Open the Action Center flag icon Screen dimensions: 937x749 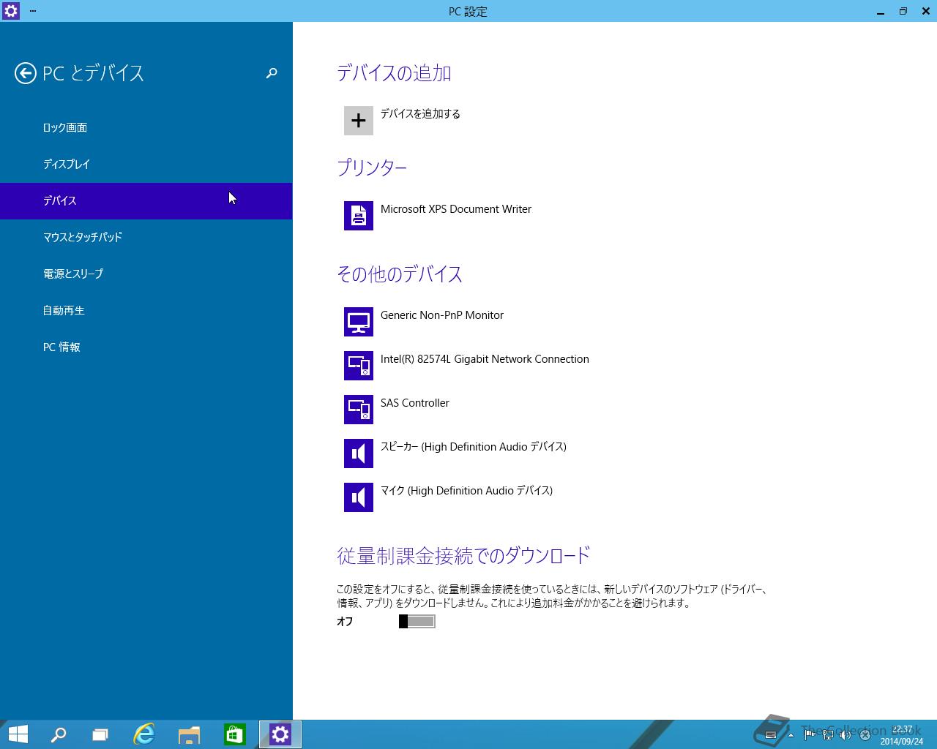pyautogui.click(x=809, y=735)
